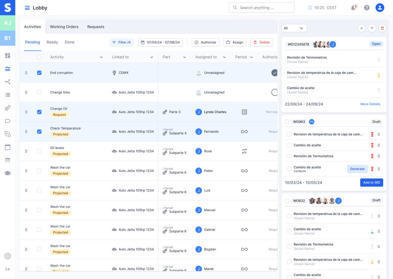Screen dimensions: 393x279
Task: Click the plus icon in right panel
Action: (x=361, y=28)
